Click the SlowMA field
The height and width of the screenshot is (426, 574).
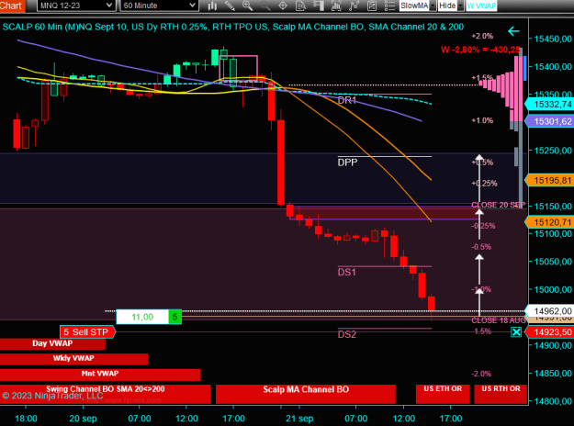[x=414, y=6]
